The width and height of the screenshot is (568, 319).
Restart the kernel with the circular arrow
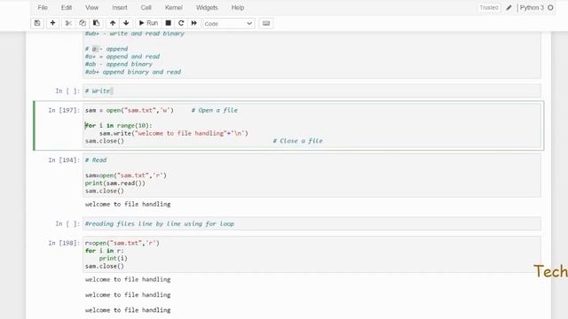pyautogui.click(x=181, y=23)
